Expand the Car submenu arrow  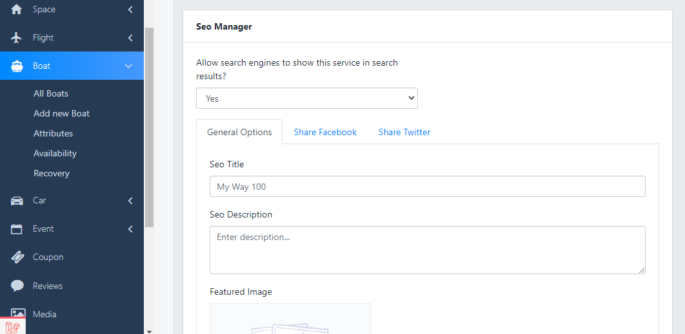coord(130,201)
